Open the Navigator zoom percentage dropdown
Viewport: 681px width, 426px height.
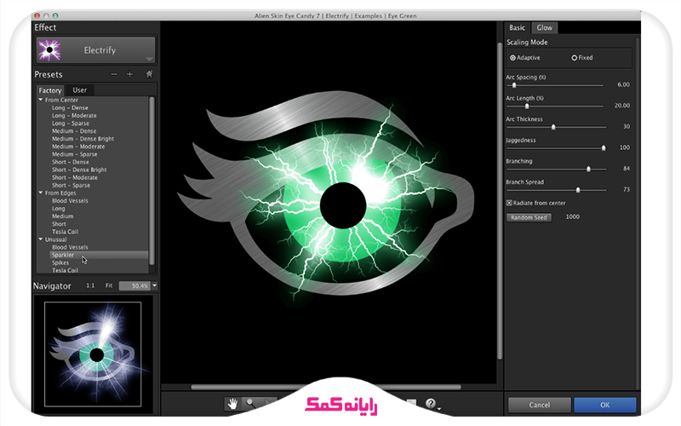(155, 285)
